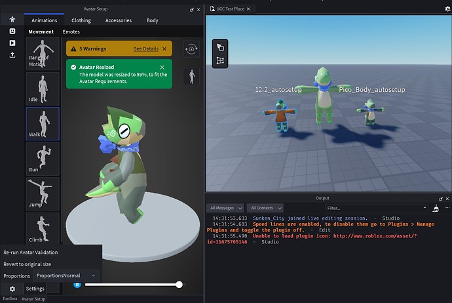
Task: Clear the Output with broom icon
Action: [436, 208]
